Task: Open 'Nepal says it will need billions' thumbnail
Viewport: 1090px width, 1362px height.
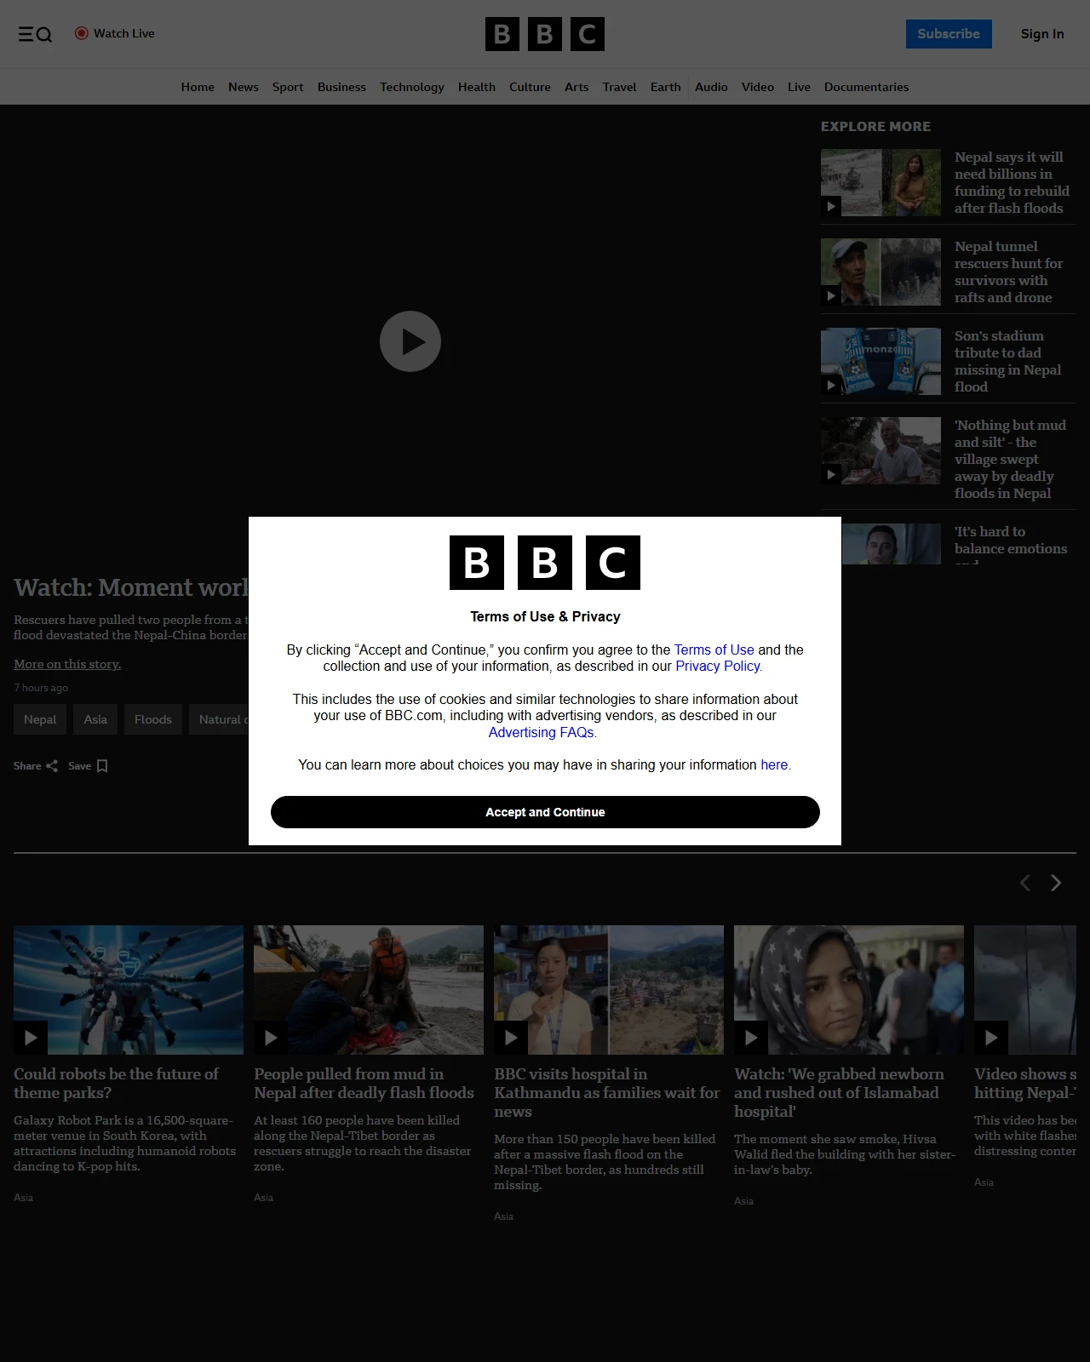Action: [881, 182]
